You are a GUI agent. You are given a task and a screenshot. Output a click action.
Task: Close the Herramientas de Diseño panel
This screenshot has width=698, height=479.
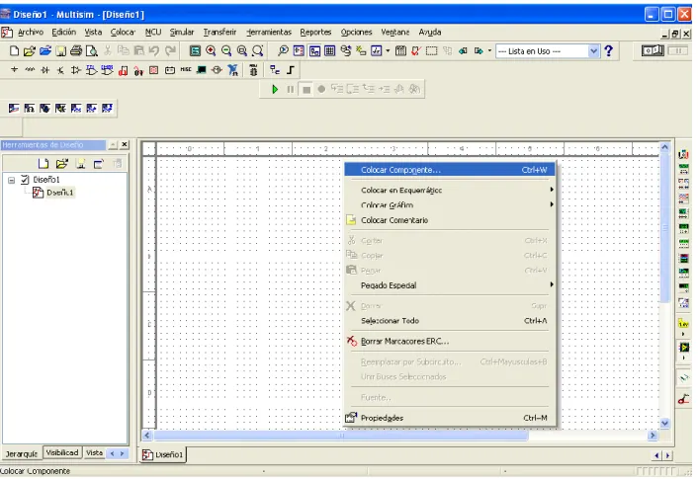[125, 144]
